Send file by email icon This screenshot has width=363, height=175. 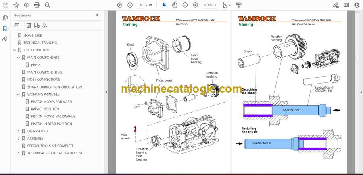(346, 5)
